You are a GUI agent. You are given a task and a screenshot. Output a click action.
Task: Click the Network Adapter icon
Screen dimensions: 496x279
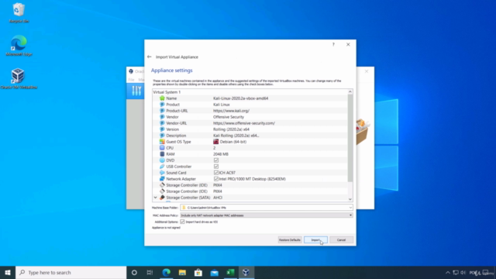point(162,179)
